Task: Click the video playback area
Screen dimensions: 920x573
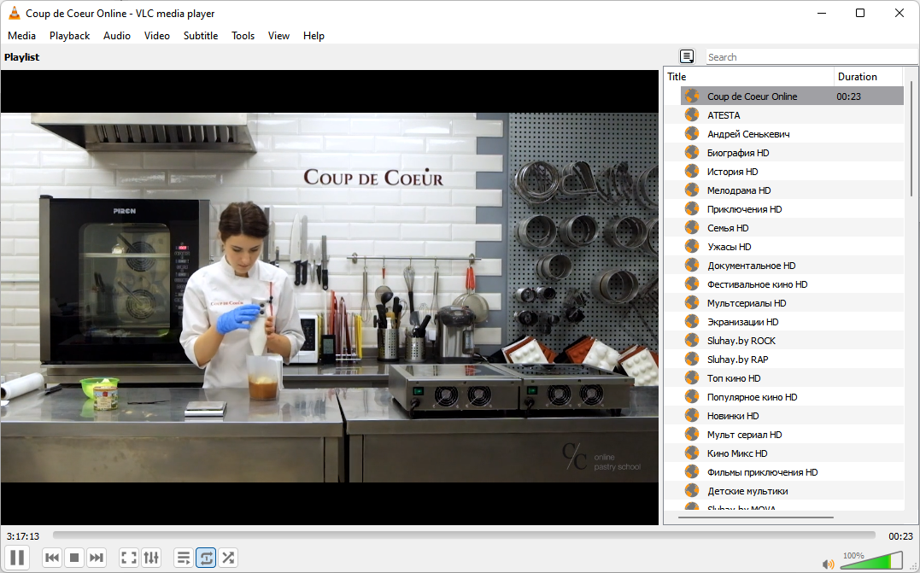Action: click(x=329, y=297)
